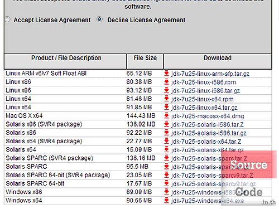Download jdk-7u25-solaris-sparcv9.tar.gz link
The width and height of the screenshot is (279, 209).
(x=213, y=184)
